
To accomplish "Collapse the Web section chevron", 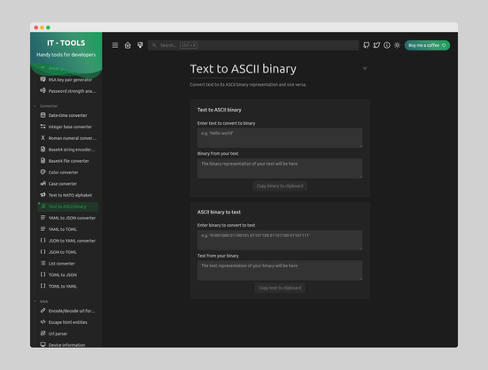I will click(x=35, y=301).
